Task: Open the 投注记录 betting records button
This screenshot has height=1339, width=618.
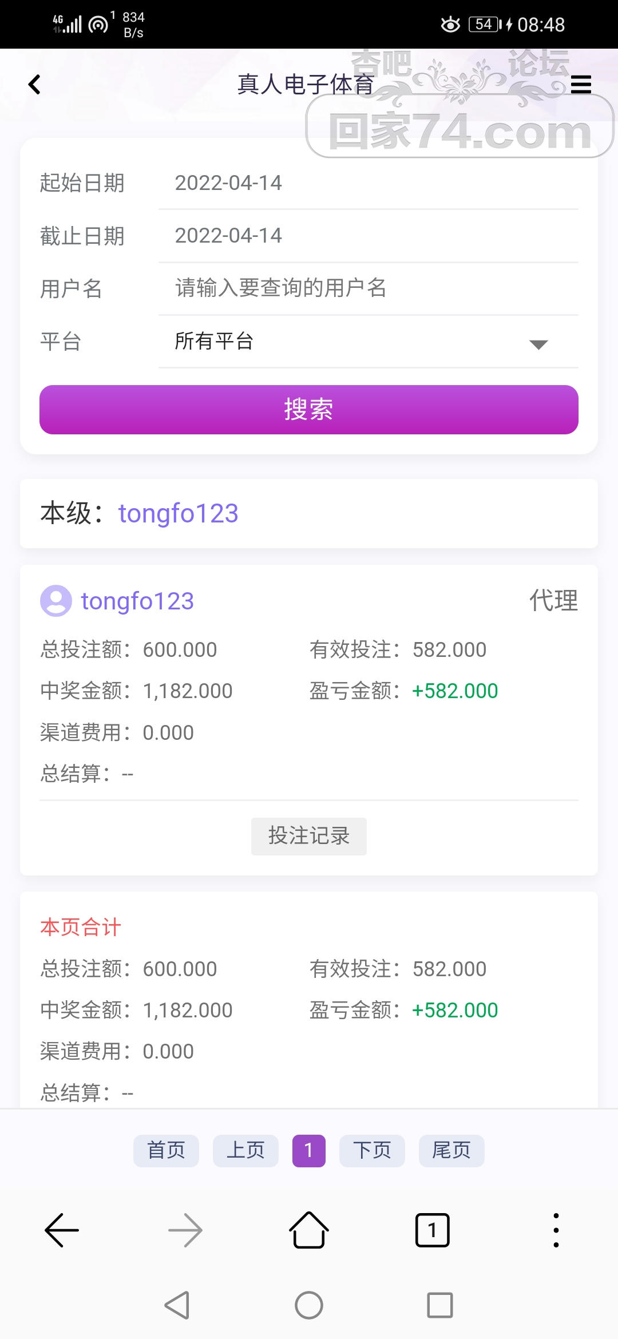Action: [309, 836]
